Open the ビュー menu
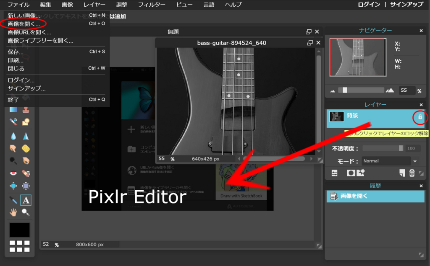The height and width of the screenshot is (266, 430). 184,5
